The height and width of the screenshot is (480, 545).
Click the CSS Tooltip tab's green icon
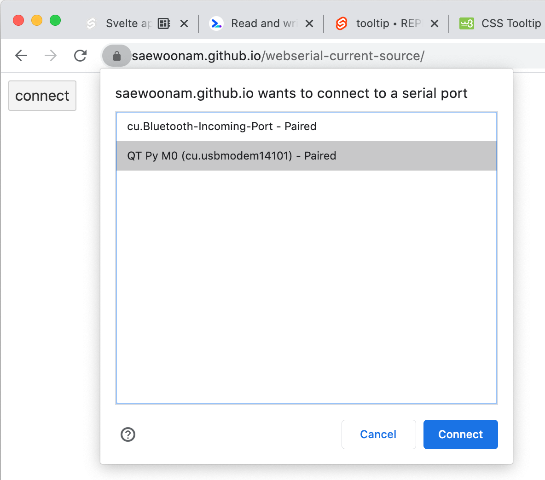click(466, 23)
